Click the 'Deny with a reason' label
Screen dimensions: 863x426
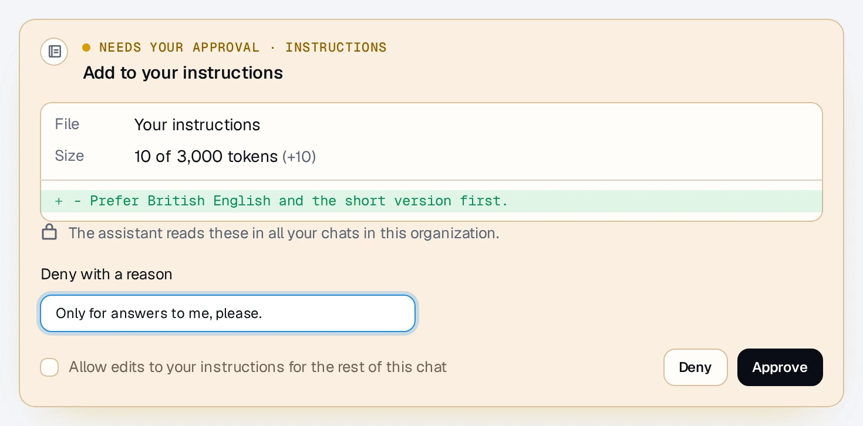[x=106, y=274]
